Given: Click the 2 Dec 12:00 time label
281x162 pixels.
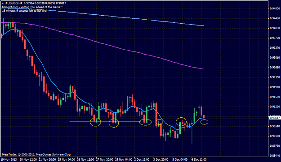Looking at the screenshot, I should pyautogui.click(x=142, y=159).
